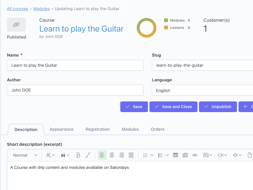Image resolution: width=253 pixels, height=190 pixels.
Task: Expand the image insert options arrow
Action: point(211,155)
